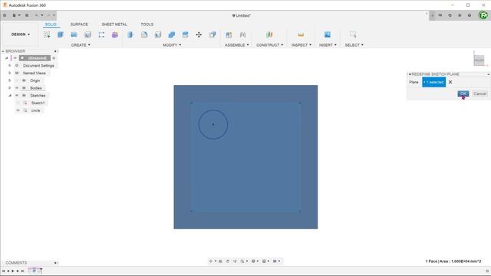491x276 pixels.
Task: Jump to the timeline start
Action: tap(3, 271)
